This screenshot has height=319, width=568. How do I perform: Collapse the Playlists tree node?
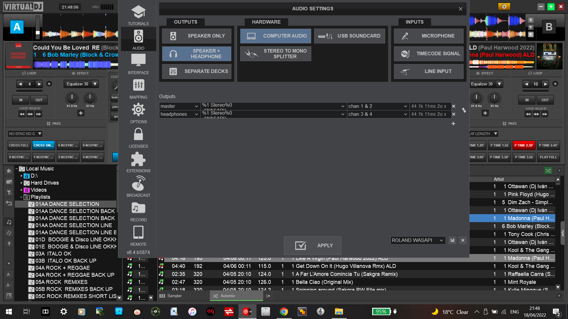(21, 197)
